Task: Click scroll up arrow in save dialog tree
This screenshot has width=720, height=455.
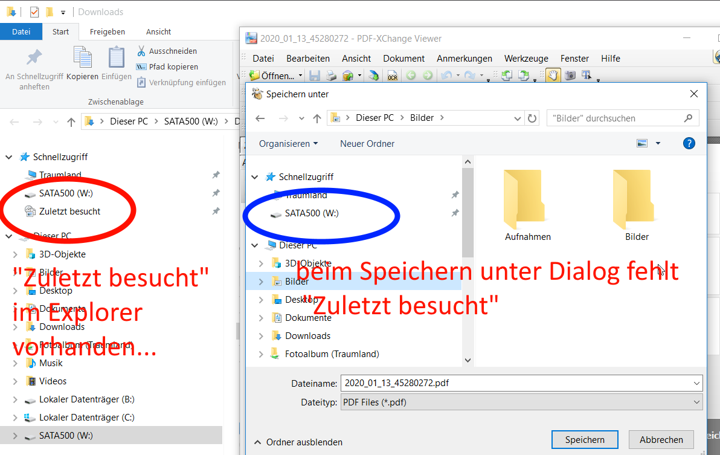Action: (x=468, y=161)
